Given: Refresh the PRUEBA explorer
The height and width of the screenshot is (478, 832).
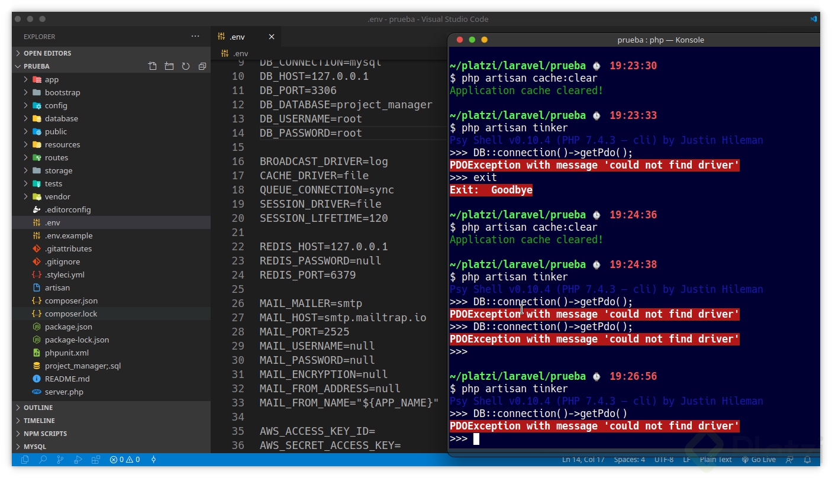Looking at the screenshot, I should click(186, 66).
